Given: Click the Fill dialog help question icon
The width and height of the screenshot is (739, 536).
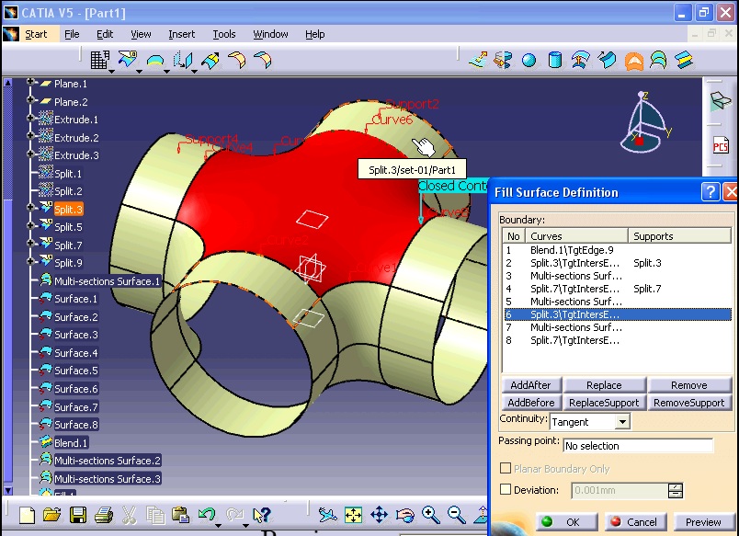Looking at the screenshot, I should [x=711, y=192].
